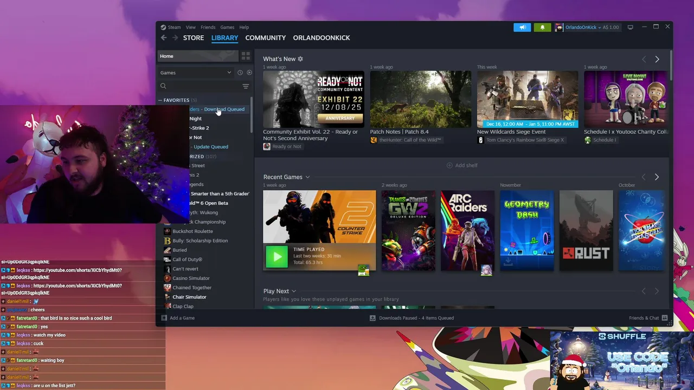694x390 pixels.
Task: Open Friends & Chat
Action: [648, 318]
